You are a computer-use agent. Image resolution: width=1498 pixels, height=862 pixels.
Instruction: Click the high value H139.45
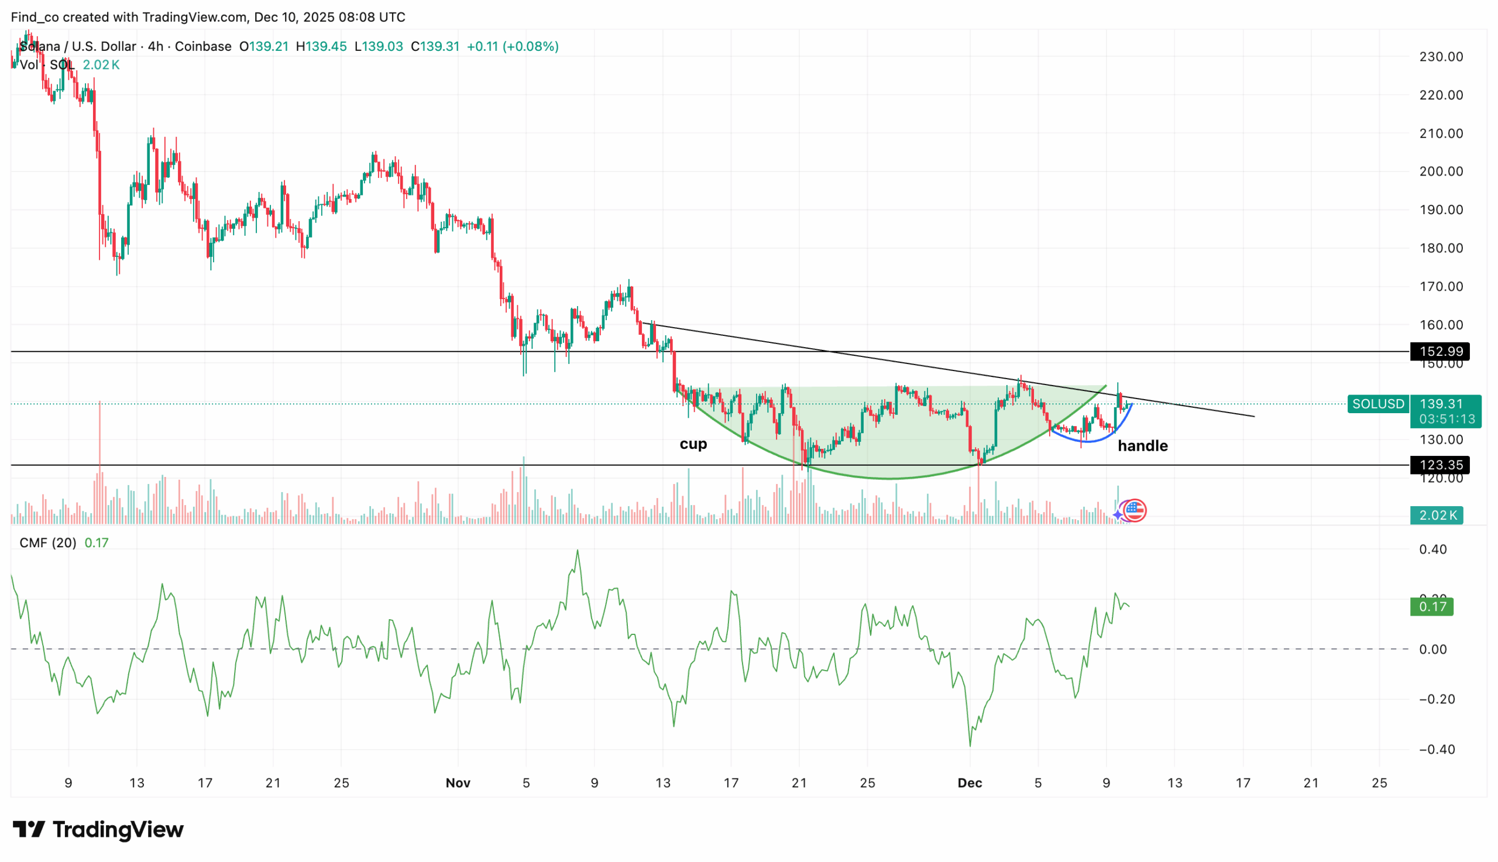[x=321, y=46]
